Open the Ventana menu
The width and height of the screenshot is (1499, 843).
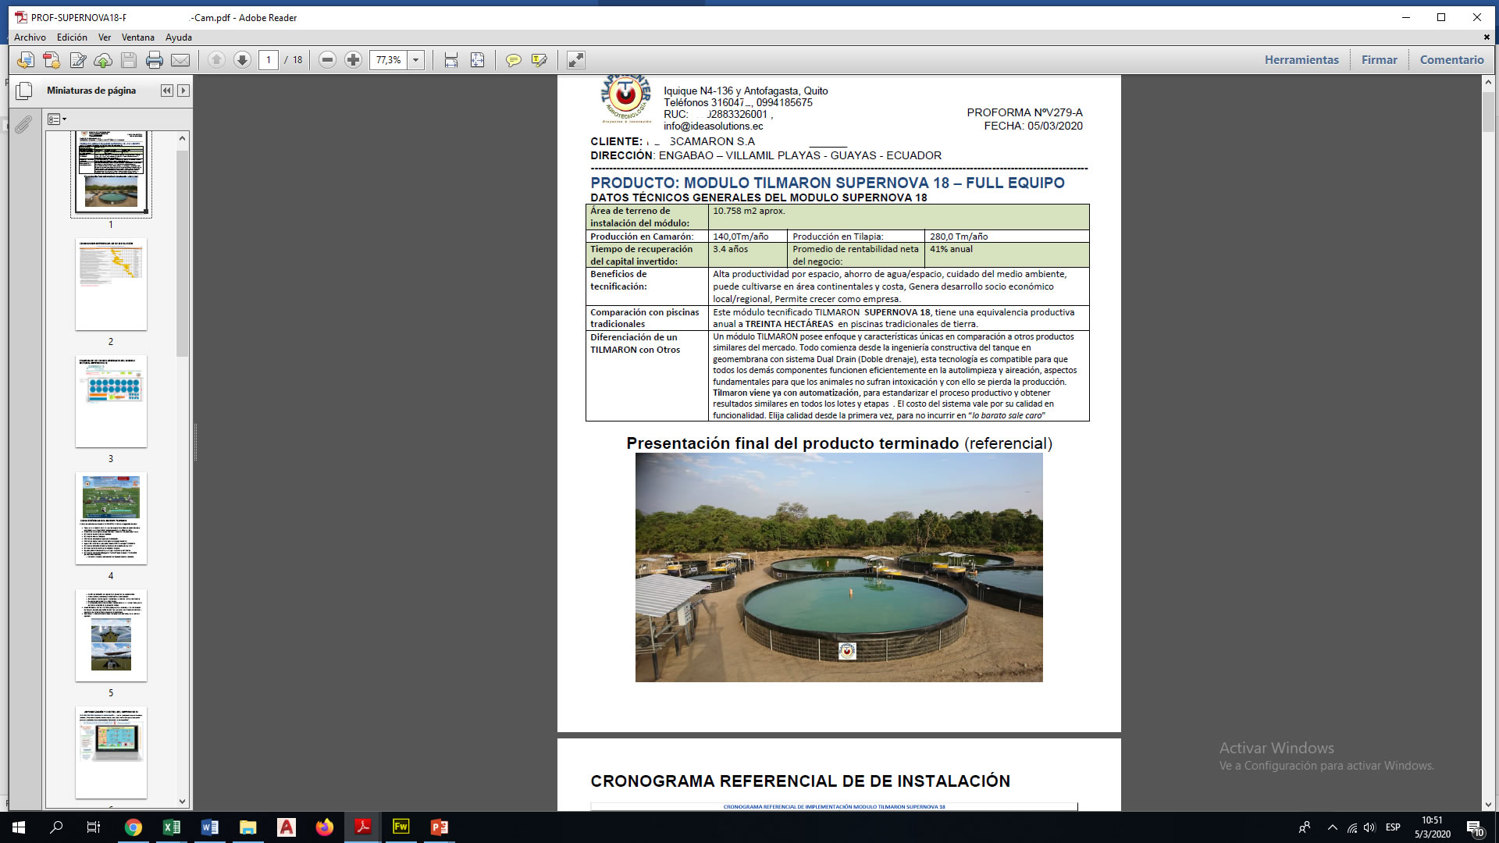click(138, 37)
